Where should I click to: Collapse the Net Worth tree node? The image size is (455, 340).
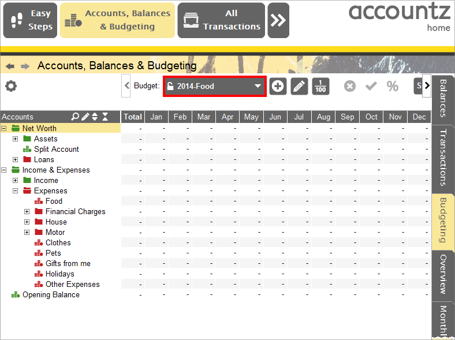point(4,128)
